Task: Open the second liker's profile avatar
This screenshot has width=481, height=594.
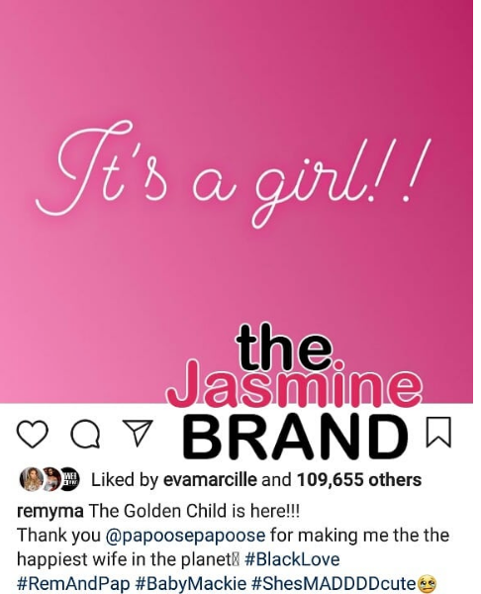Action: point(50,479)
